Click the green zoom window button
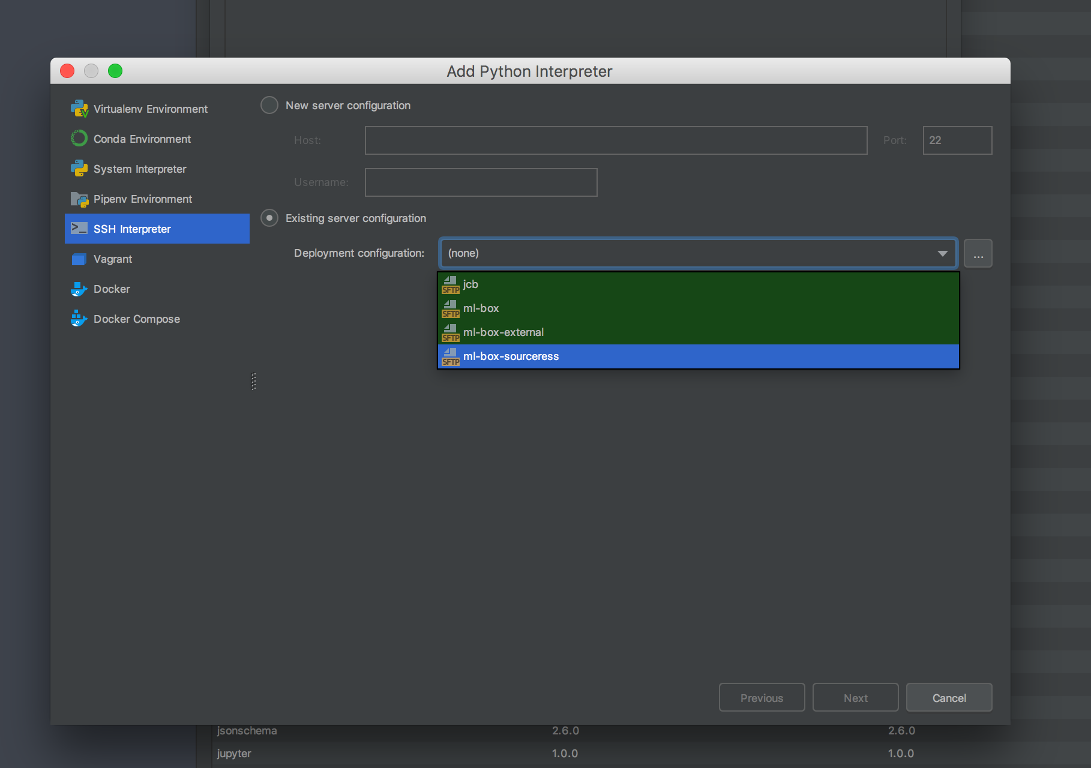1091x768 pixels. (115, 71)
